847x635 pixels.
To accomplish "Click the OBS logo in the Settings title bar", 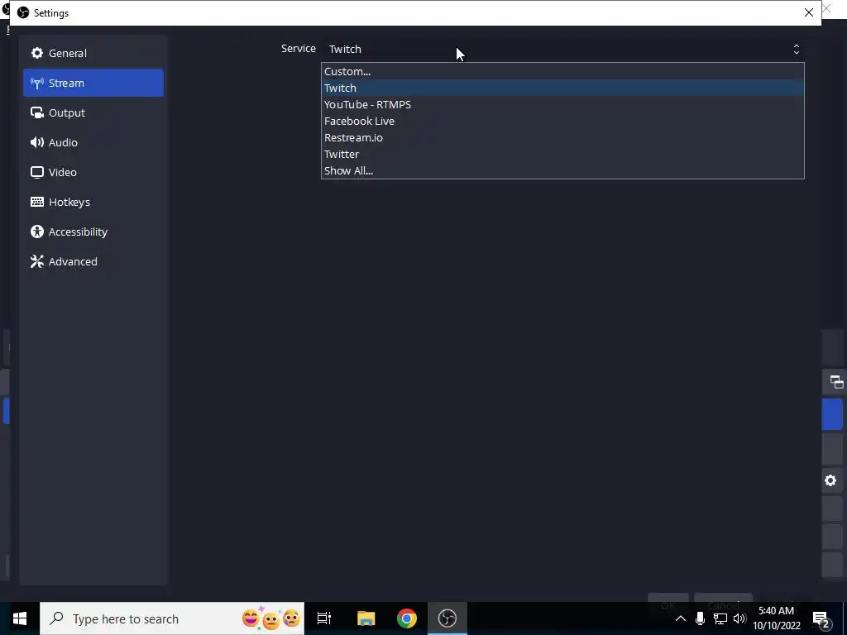I will 22,12.
